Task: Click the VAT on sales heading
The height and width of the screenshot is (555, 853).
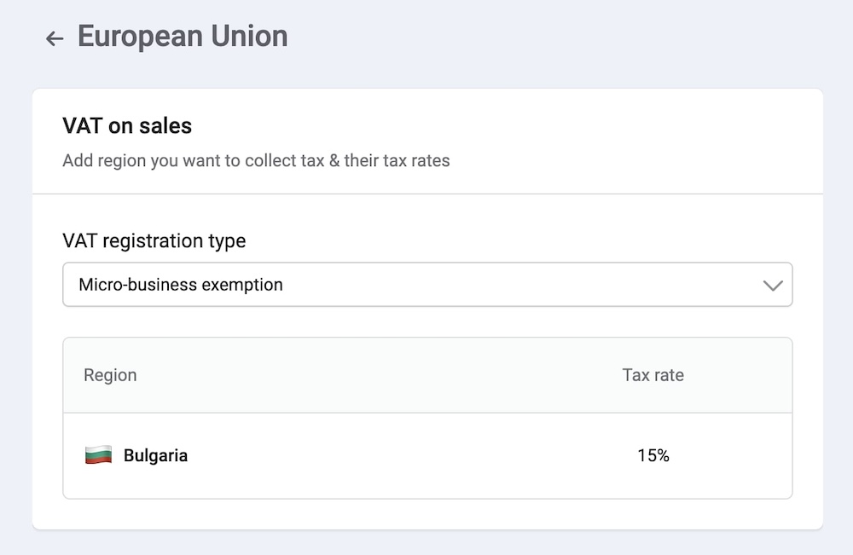Action: pos(127,126)
